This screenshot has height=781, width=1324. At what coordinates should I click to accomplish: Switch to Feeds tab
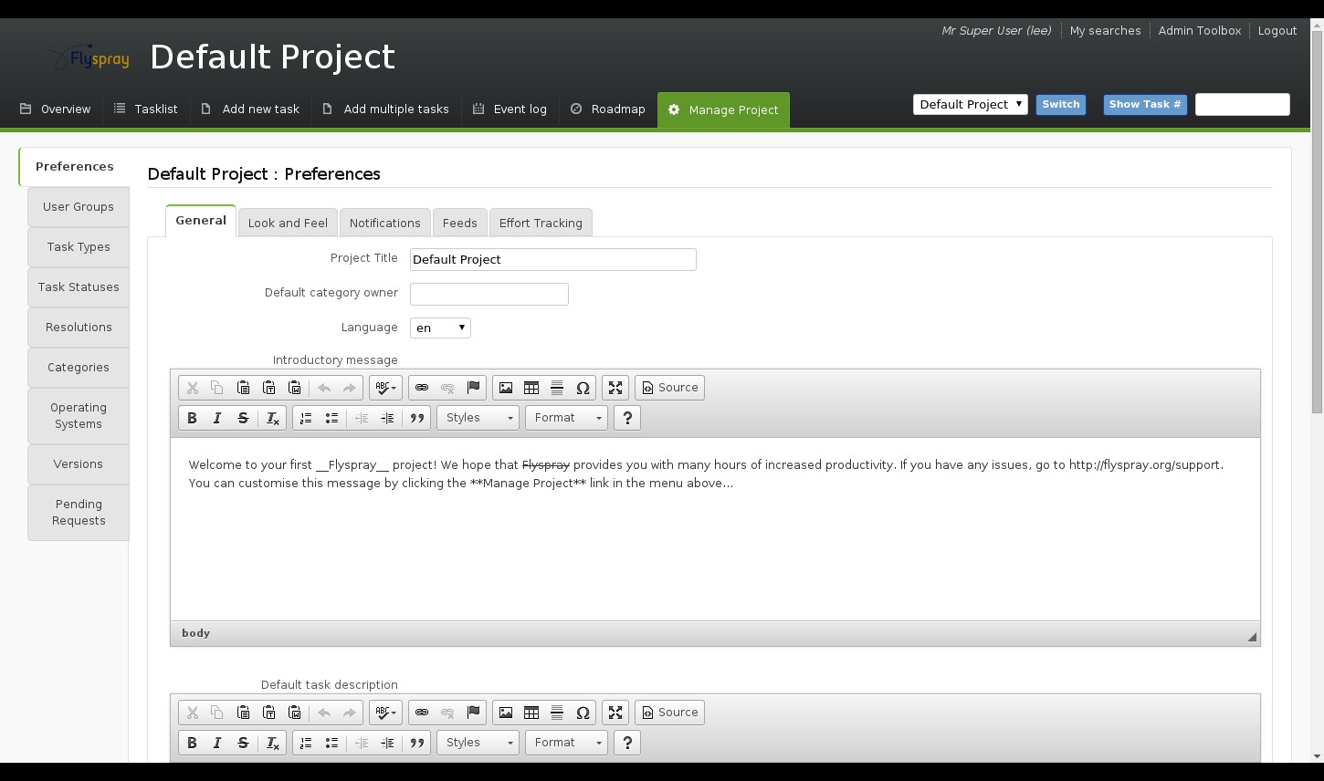tap(459, 223)
